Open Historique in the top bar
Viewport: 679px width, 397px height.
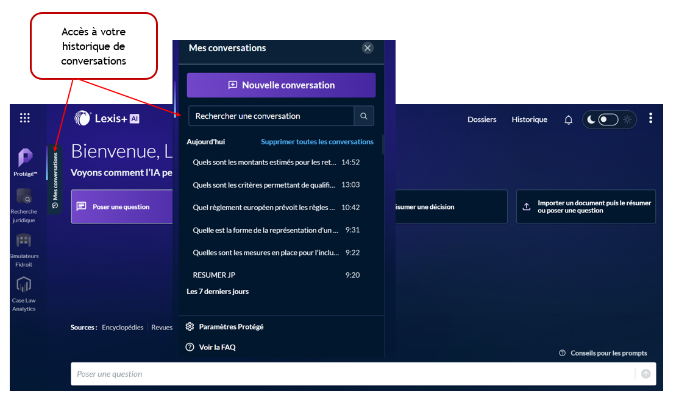(529, 119)
